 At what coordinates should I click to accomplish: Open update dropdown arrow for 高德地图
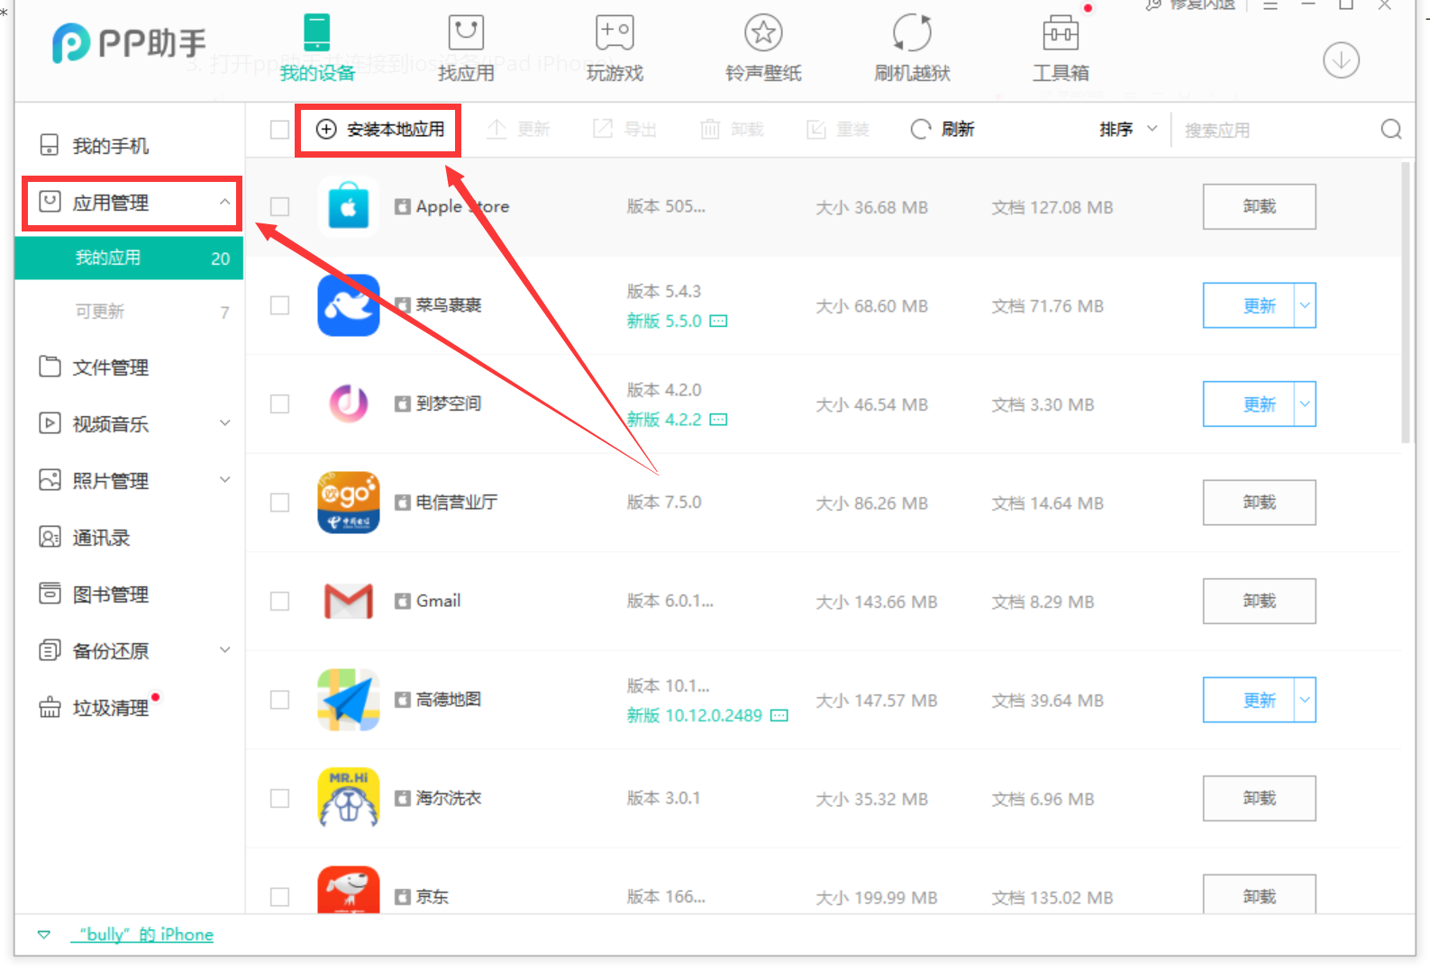point(1305,700)
